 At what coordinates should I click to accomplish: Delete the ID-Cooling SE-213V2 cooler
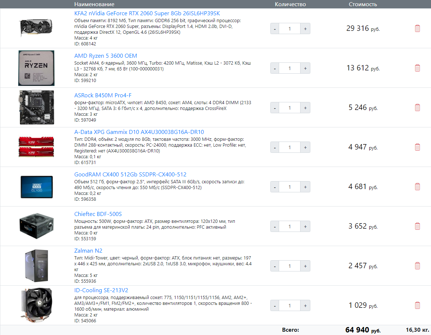417,305
